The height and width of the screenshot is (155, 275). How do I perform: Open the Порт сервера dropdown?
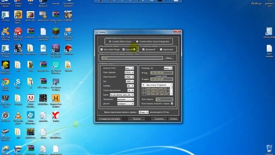point(129,73)
